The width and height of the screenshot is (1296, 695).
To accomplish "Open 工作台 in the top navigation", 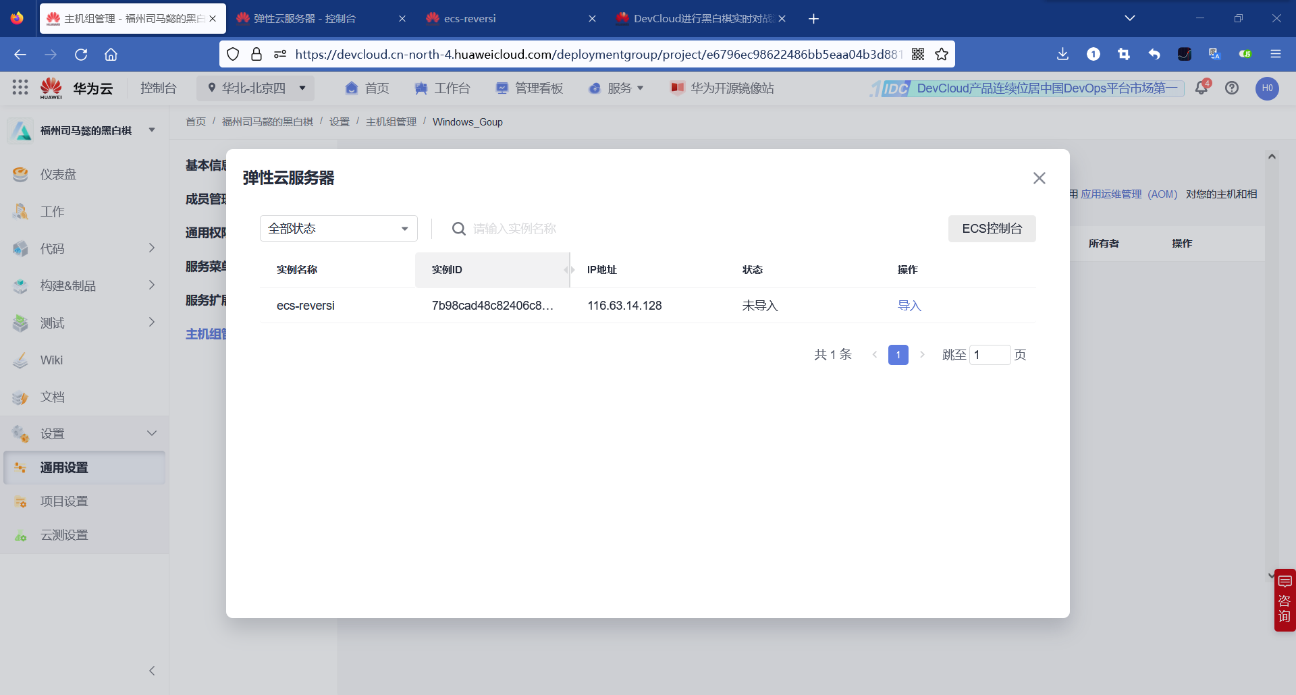I will click(x=442, y=88).
